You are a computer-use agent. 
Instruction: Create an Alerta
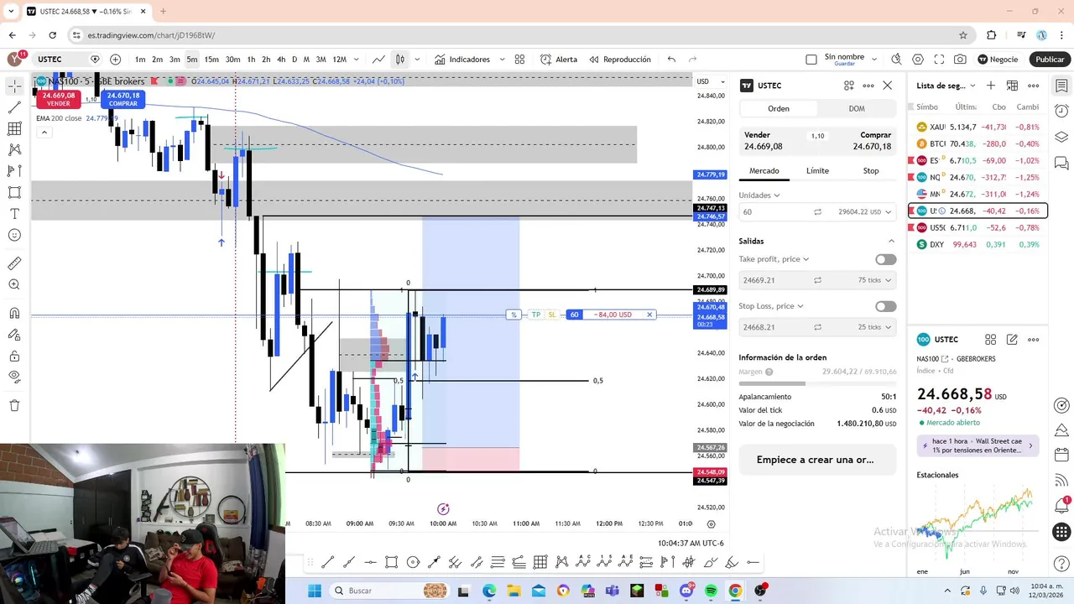[559, 60]
